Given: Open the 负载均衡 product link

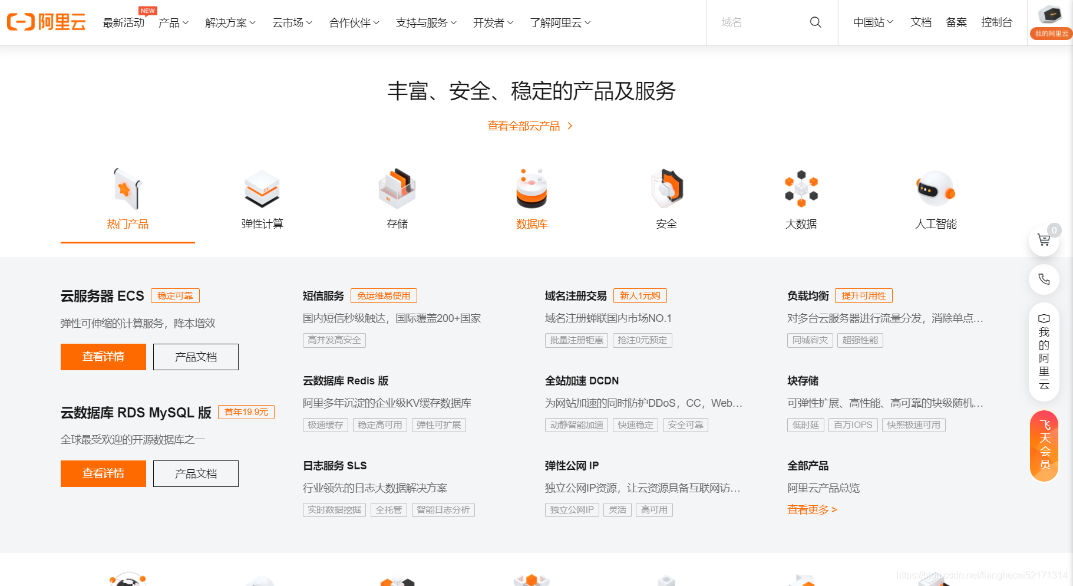Looking at the screenshot, I should pyautogui.click(x=808, y=296).
